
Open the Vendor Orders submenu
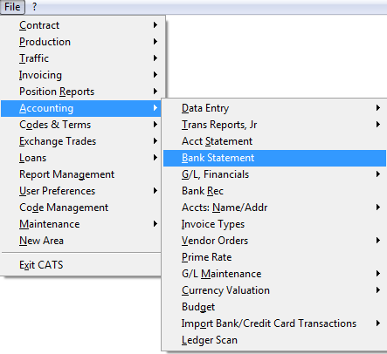pyautogui.click(x=274, y=241)
